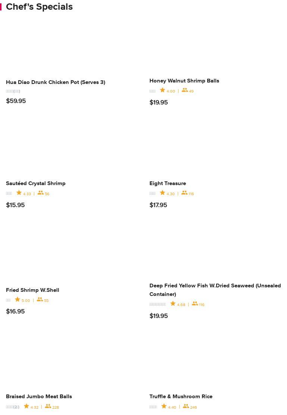This screenshot has height=415, width=287.
Task: Click the star icon for Truffle & Mushroom Rice
Action: click(164, 406)
